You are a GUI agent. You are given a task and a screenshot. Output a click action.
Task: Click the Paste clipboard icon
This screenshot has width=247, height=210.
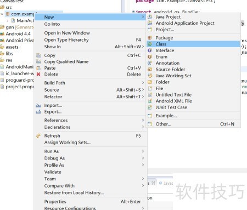coord(38,68)
